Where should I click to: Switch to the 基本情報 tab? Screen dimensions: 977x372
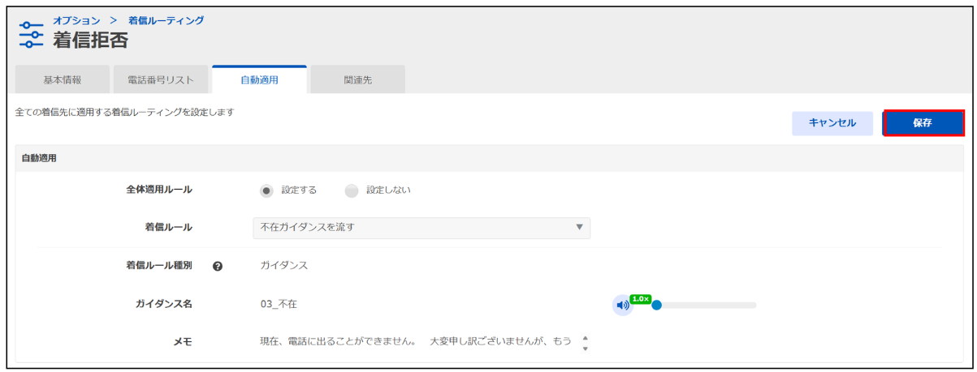click(x=62, y=80)
